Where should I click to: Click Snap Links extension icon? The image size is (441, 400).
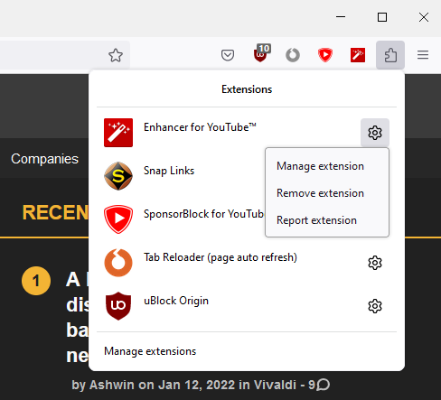(118, 176)
